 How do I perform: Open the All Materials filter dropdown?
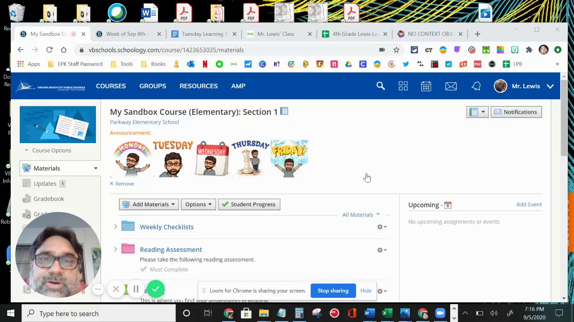coord(361,215)
